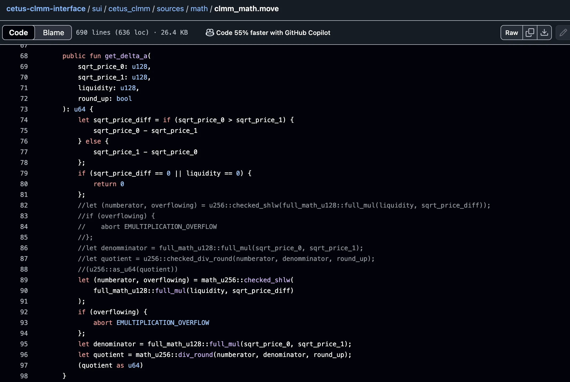Image resolution: width=570 pixels, height=382 pixels.
Task: Click Code 55% faster with Copilot link
Action: (273, 33)
